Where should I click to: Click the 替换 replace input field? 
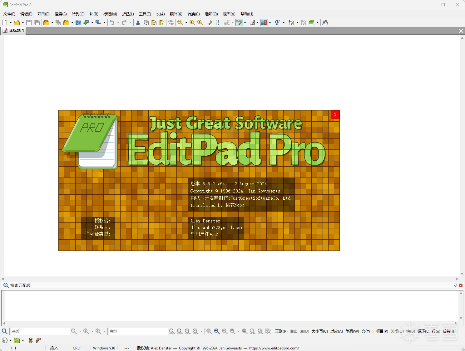pyautogui.click(x=138, y=331)
